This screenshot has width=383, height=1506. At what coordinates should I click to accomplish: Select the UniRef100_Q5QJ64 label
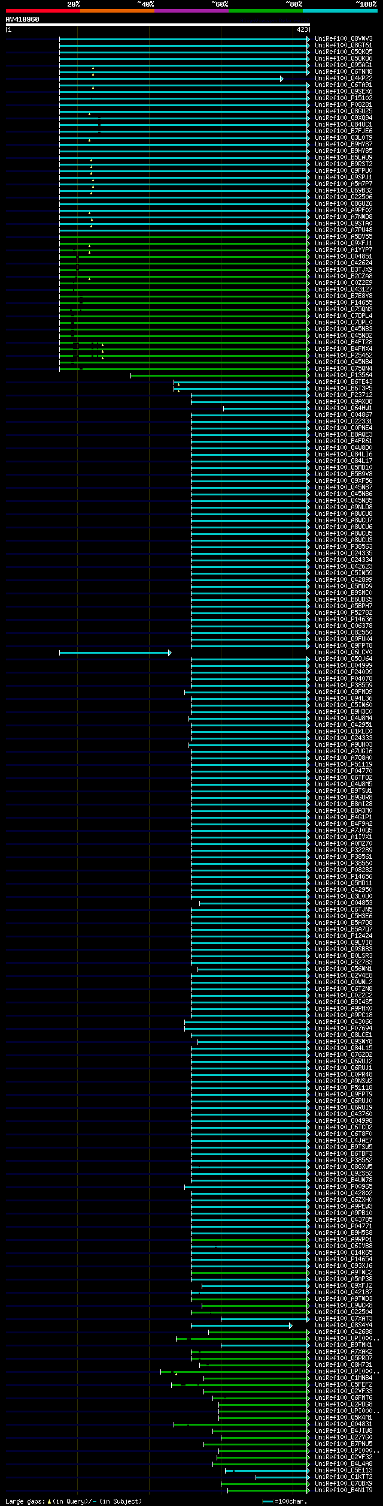[x=344, y=659]
